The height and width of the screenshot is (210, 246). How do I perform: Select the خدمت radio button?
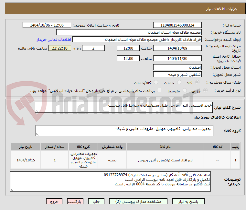(179, 82)
